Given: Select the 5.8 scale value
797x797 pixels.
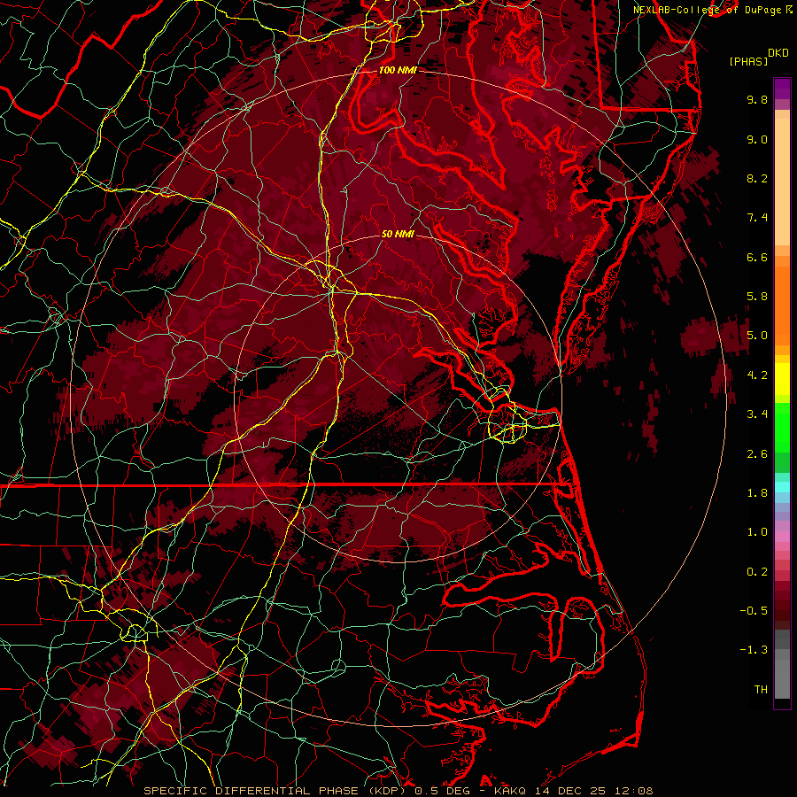Looking at the screenshot, I should pos(757,297).
